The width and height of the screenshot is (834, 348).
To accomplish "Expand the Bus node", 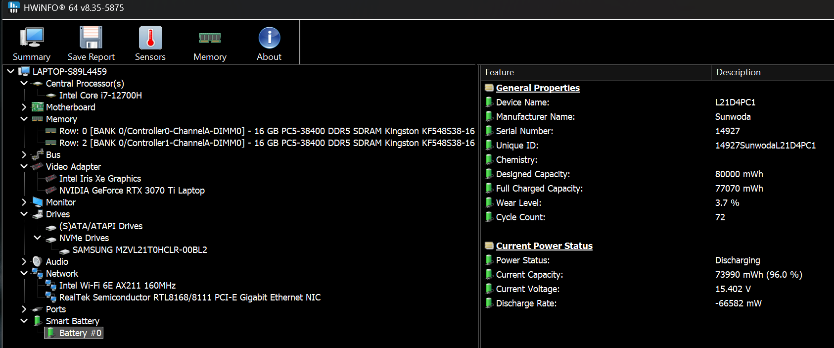I will tap(24, 154).
